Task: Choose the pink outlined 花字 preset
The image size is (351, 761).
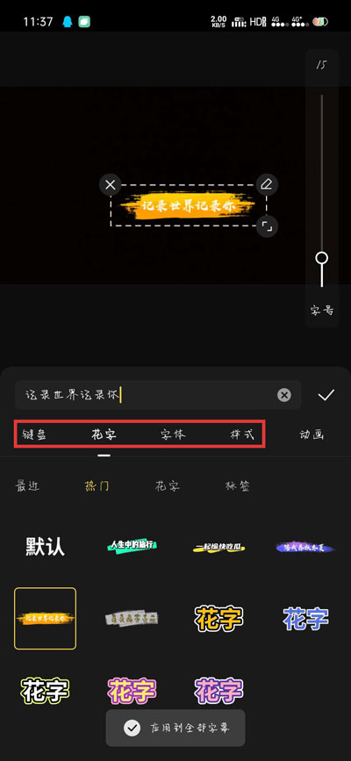Action: pos(132,691)
